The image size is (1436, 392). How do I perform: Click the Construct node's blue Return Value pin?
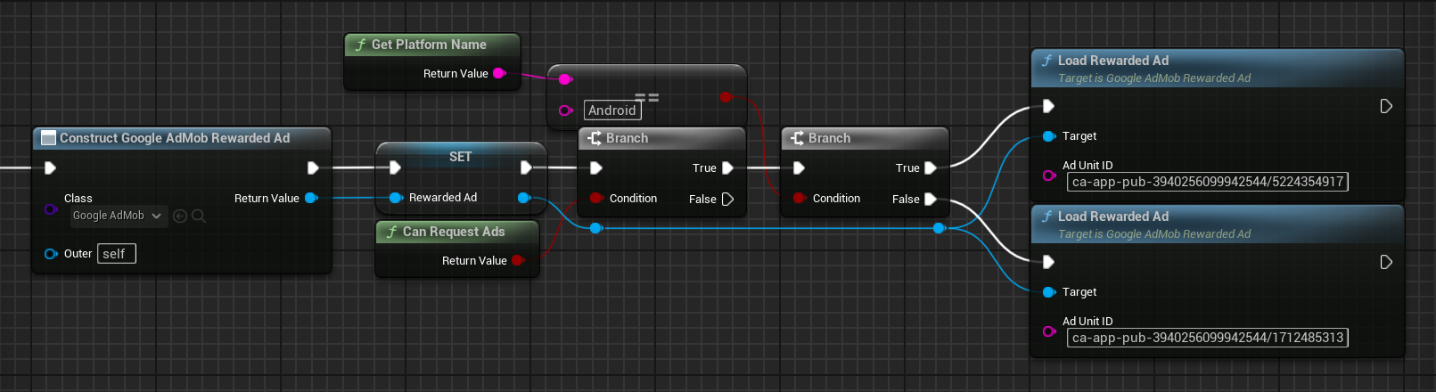[311, 198]
